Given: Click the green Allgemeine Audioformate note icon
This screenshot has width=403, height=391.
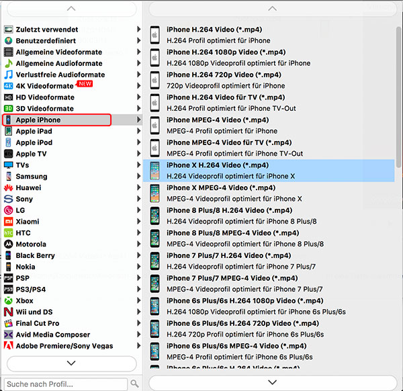Looking at the screenshot, I should click(x=9, y=63).
